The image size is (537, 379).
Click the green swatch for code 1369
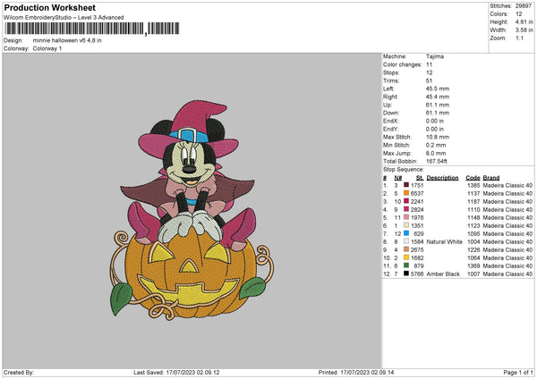point(407,265)
